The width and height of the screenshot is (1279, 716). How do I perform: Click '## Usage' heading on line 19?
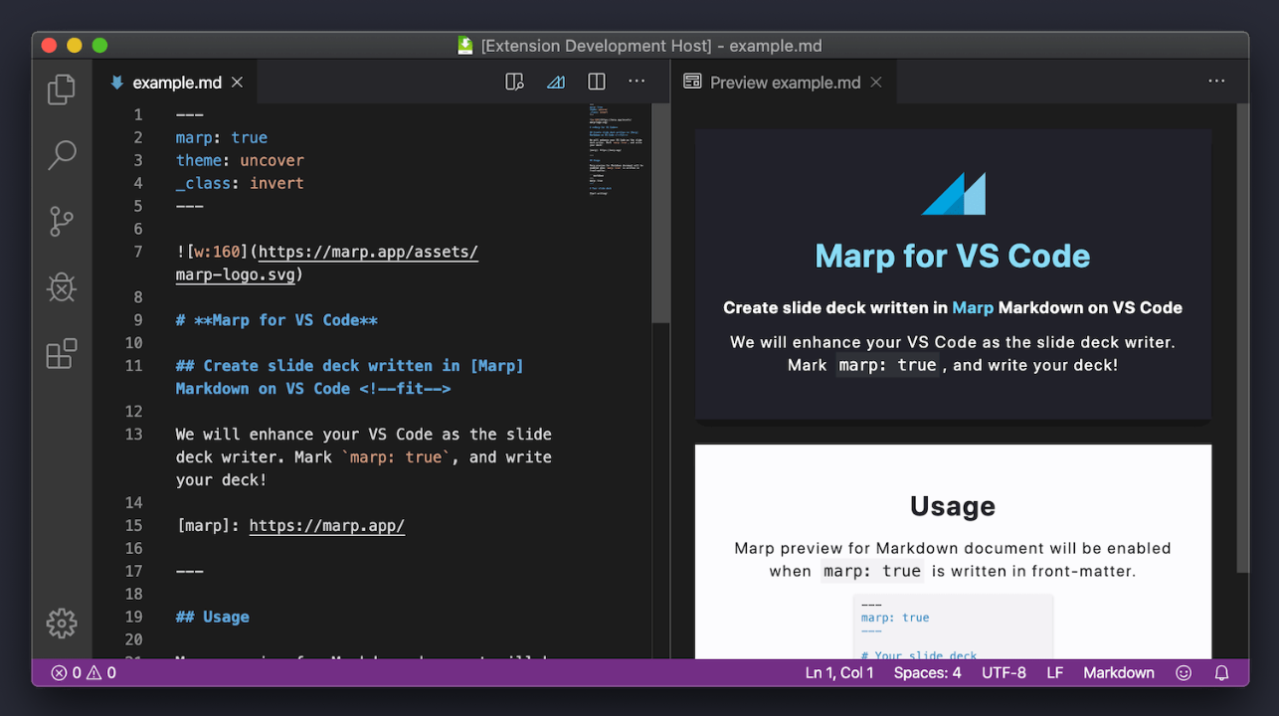point(213,617)
